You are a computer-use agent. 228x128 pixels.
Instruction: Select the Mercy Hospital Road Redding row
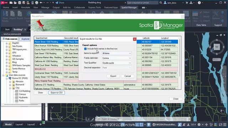[x=106, y=81]
